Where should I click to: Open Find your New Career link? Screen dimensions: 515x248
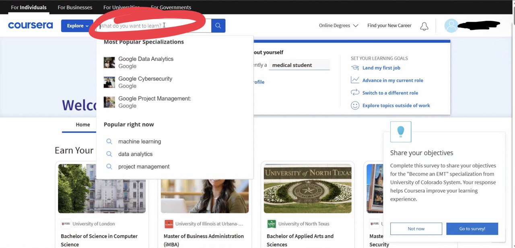(389, 25)
